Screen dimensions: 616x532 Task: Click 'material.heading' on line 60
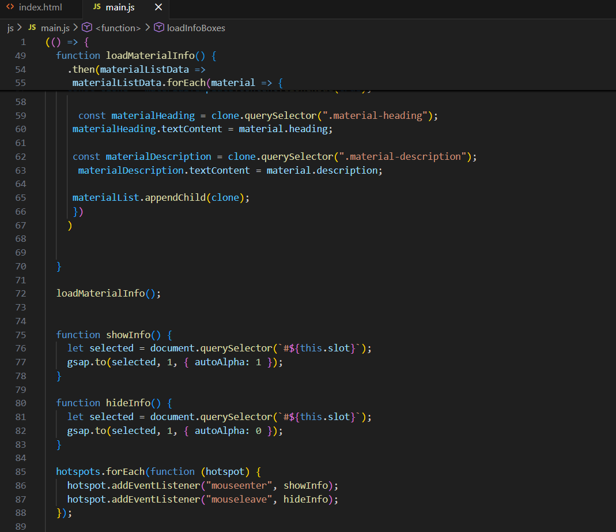coord(284,129)
